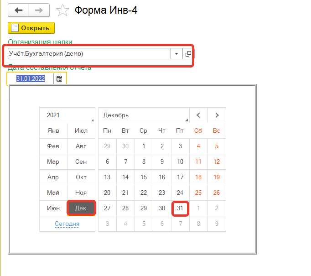This screenshot has width=311, height=276.
Task: Add form to favorites with star icon
Action: (x=62, y=10)
